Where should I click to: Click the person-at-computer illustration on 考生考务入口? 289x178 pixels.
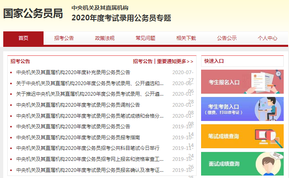pos(269,109)
